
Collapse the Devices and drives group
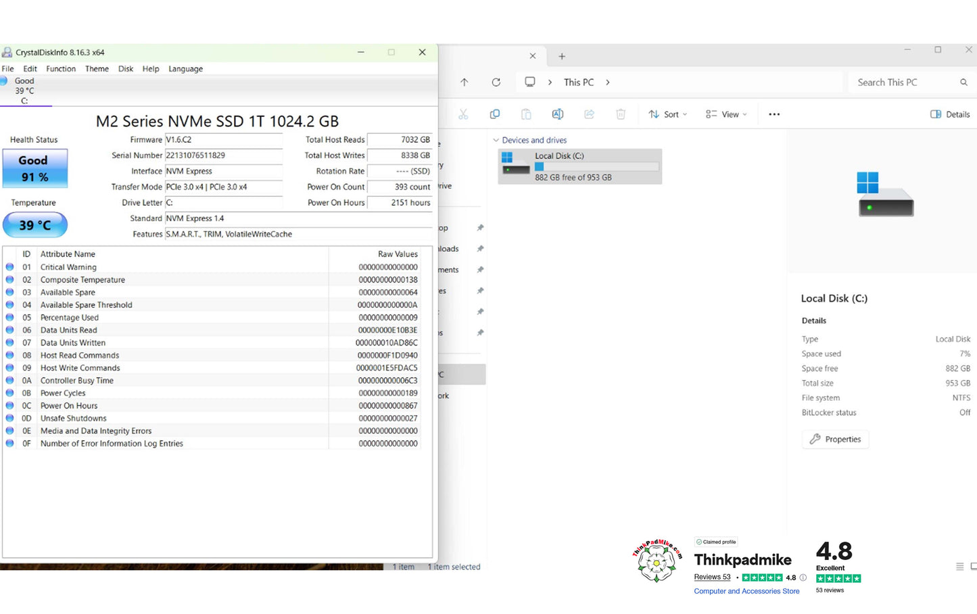pos(496,141)
